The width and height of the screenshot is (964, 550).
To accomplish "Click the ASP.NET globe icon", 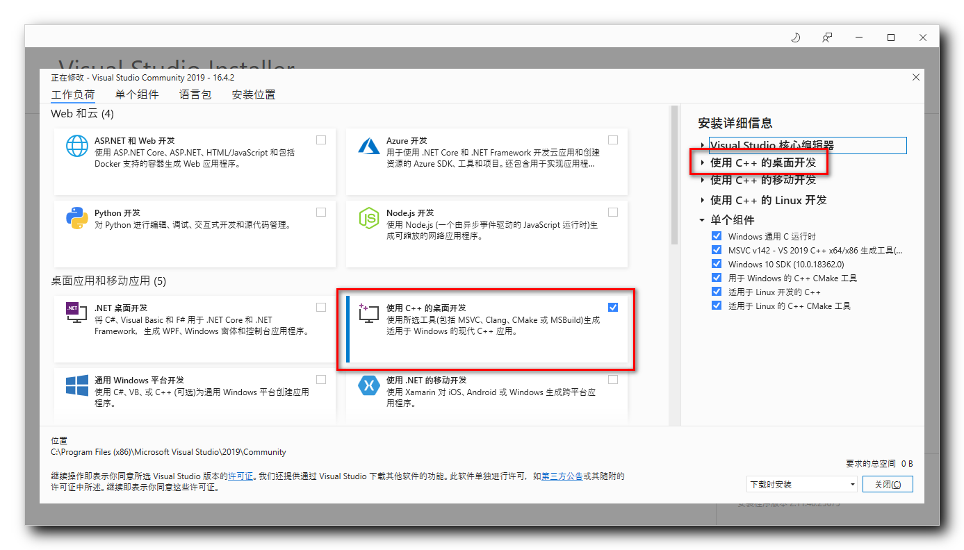I will (77, 147).
